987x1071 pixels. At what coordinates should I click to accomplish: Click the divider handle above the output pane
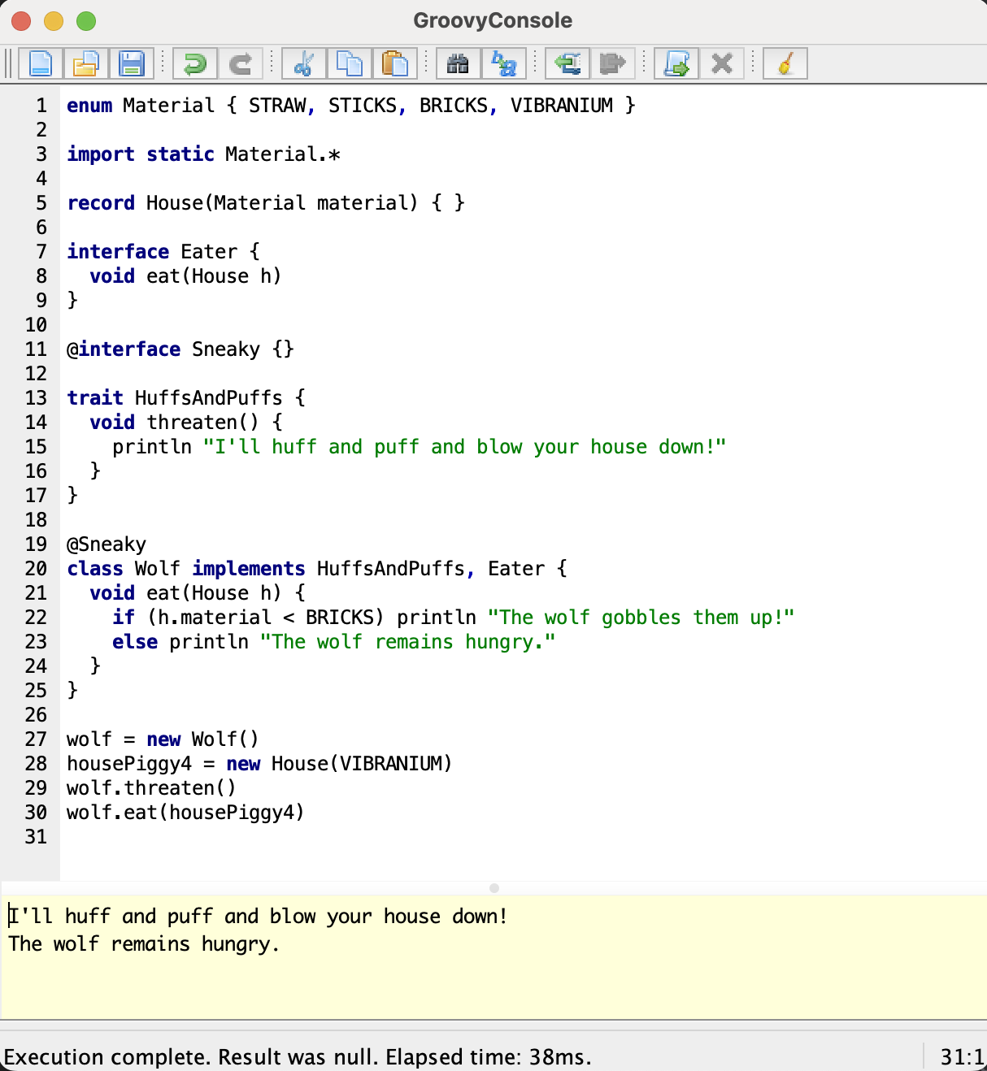[494, 888]
